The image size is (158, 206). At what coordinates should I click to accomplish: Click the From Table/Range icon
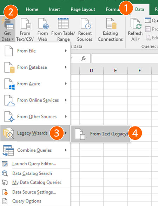[x=63, y=23]
